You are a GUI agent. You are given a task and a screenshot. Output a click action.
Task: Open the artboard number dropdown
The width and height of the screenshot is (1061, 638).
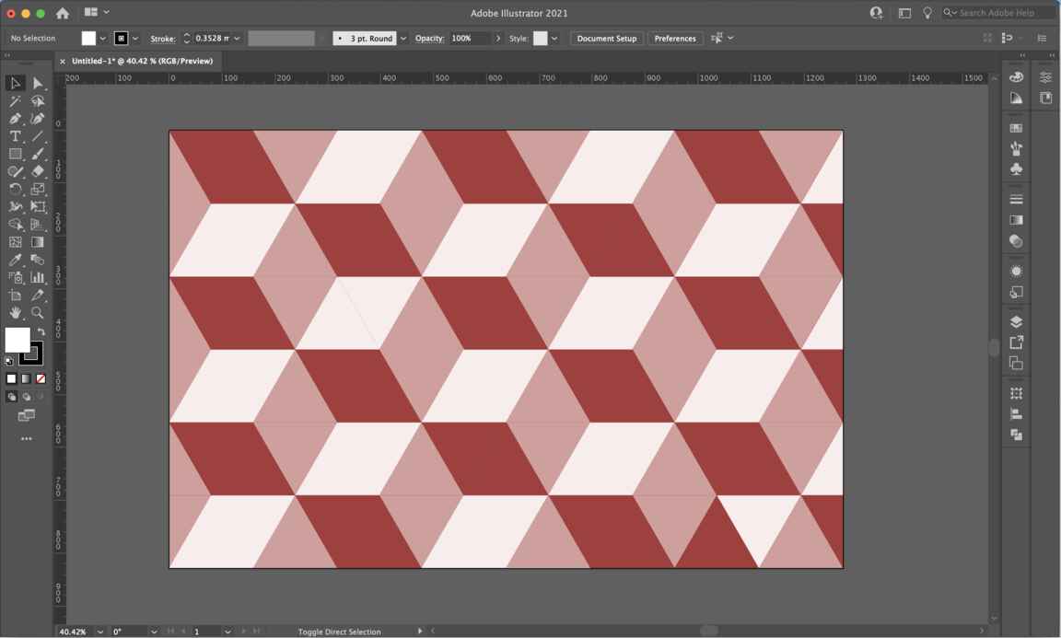227,632
